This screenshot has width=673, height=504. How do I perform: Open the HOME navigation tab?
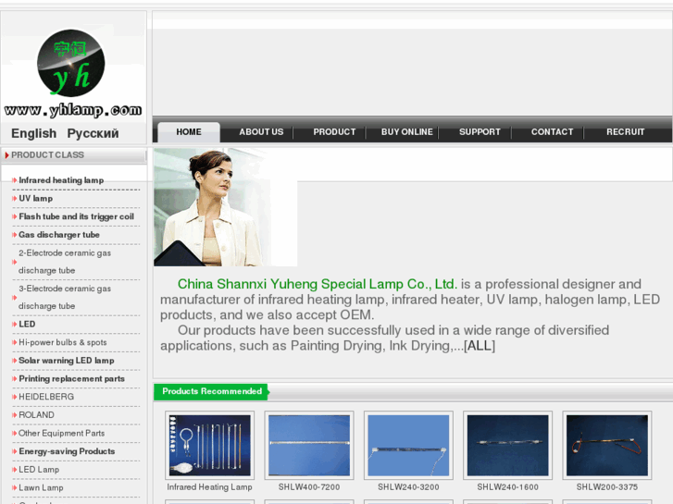click(189, 132)
